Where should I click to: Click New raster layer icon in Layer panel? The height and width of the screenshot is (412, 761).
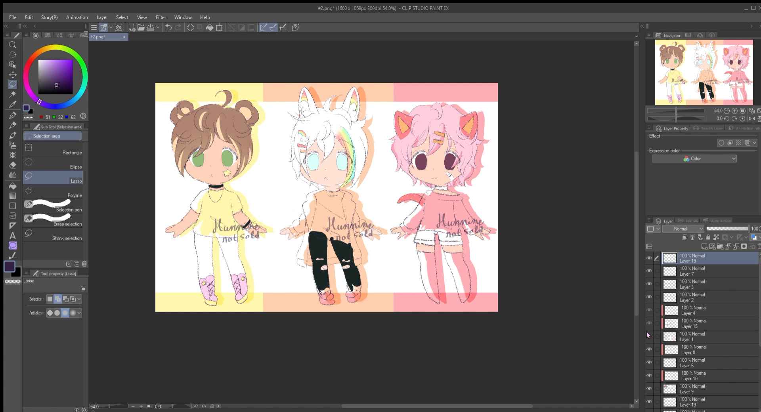pyautogui.click(x=704, y=246)
